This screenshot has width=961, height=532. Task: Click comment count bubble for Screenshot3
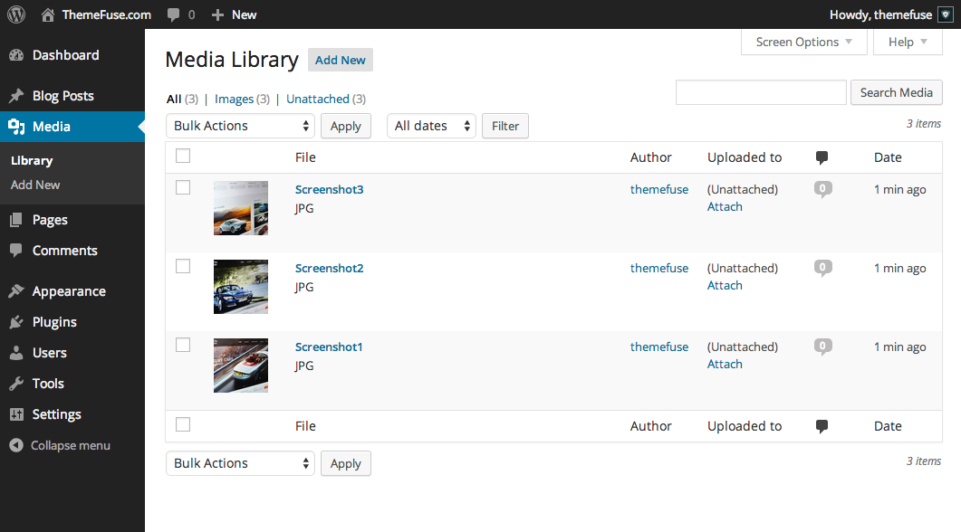click(x=823, y=189)
